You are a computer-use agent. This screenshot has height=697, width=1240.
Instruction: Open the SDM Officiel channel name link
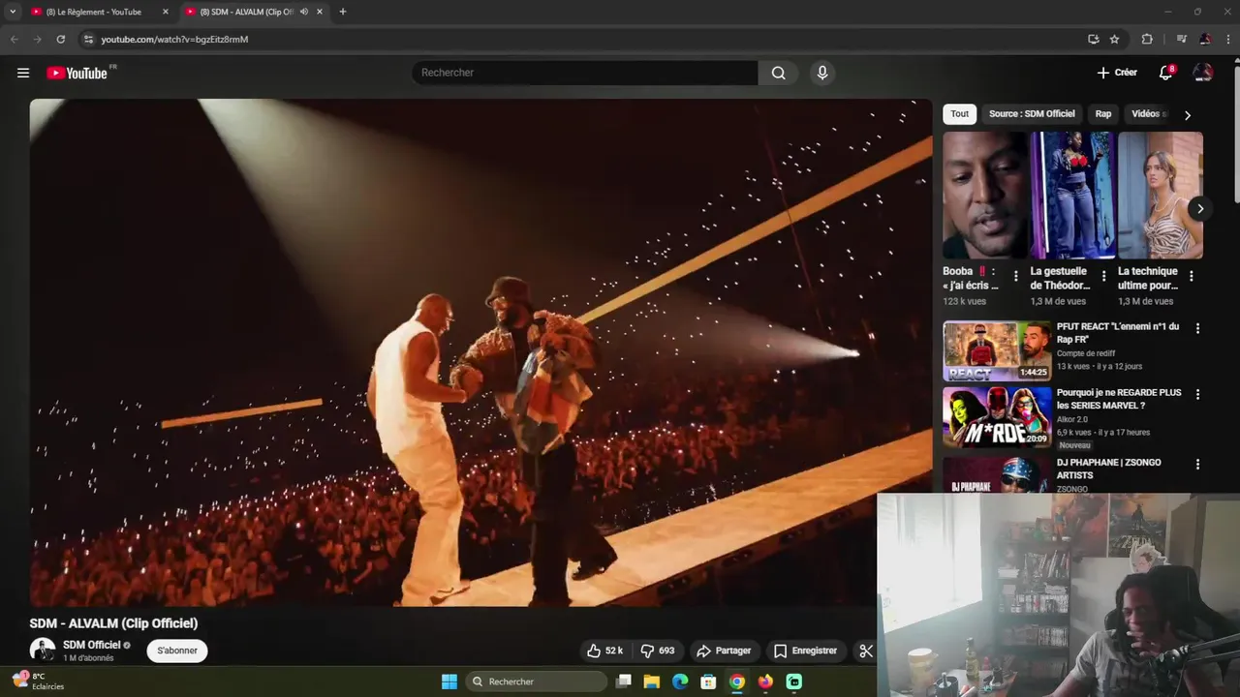coord(91,645)
